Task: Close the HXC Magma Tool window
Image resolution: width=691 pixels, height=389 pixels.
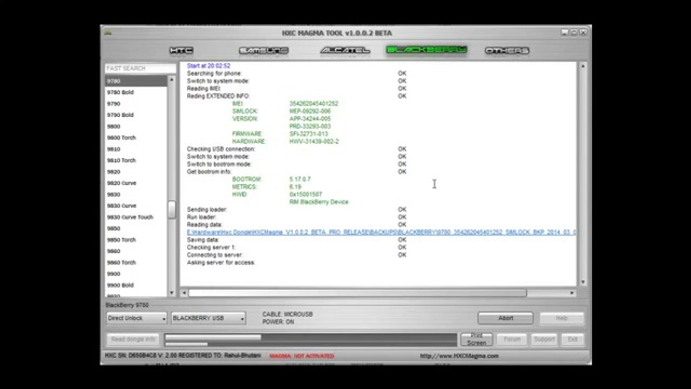Action: [582, 33]
